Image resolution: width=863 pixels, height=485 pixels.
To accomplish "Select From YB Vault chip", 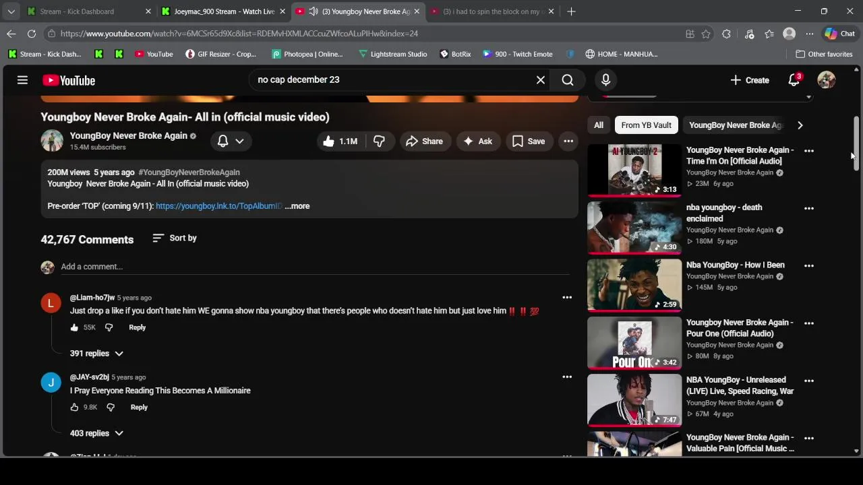I will tap(646, 125).
